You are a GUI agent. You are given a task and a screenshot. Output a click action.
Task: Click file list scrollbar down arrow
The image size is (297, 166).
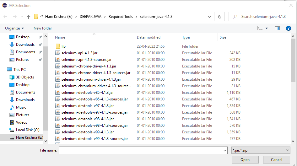point(293,141)
